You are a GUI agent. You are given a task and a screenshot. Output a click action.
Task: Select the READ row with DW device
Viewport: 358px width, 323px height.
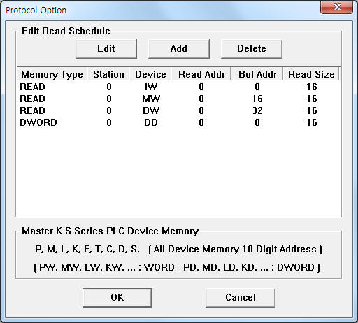click(178, 110)
